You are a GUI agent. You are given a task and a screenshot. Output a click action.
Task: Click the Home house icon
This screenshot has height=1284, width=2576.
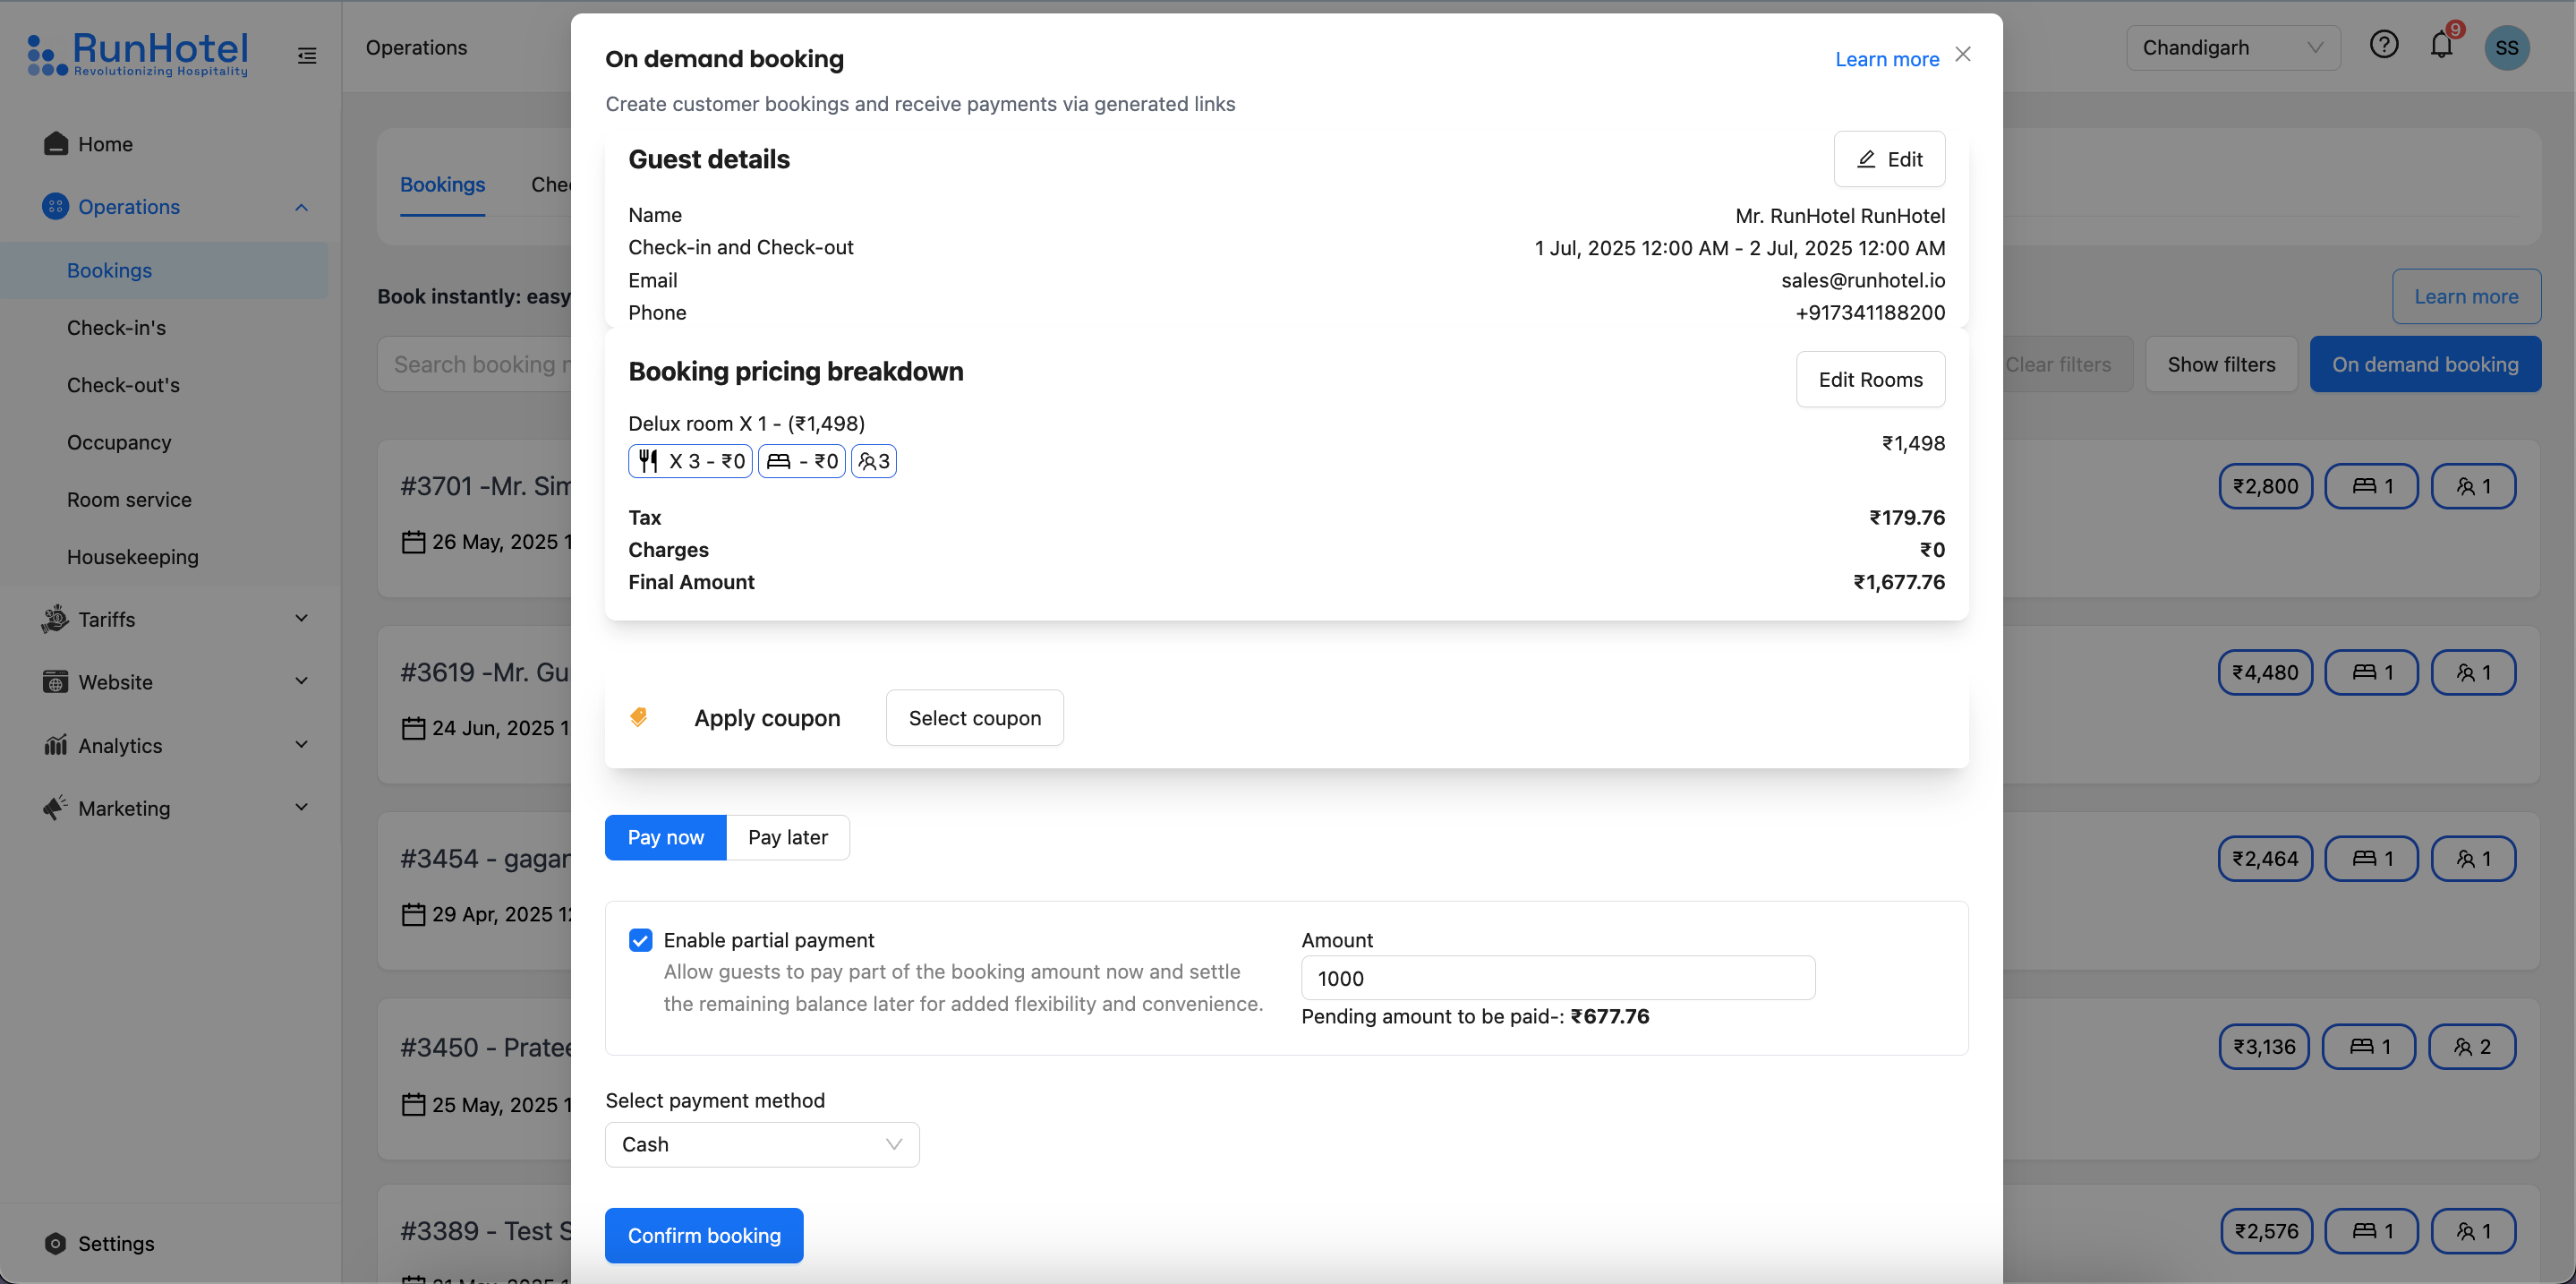pyautogui.click(x=56, y=144)
